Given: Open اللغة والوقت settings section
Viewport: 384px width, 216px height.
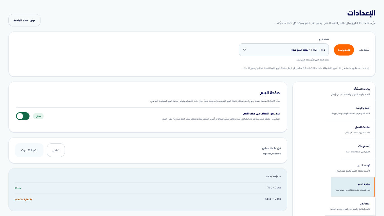Looking at the screenshot, I should pyautogui.click(x=351, y=111).
